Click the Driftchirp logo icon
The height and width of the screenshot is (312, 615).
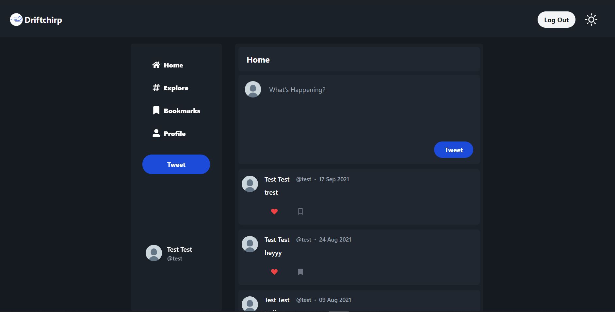click(x=16, y=19)
